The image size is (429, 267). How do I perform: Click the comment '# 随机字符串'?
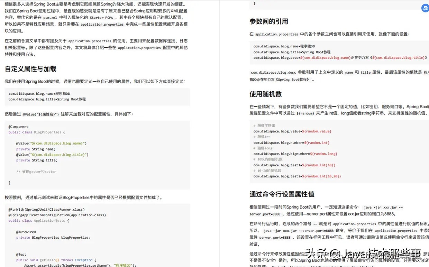point(264,126)
